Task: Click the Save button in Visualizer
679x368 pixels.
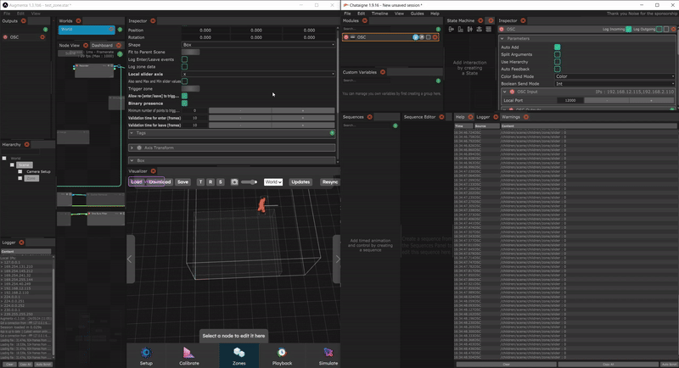Action: 182,181
